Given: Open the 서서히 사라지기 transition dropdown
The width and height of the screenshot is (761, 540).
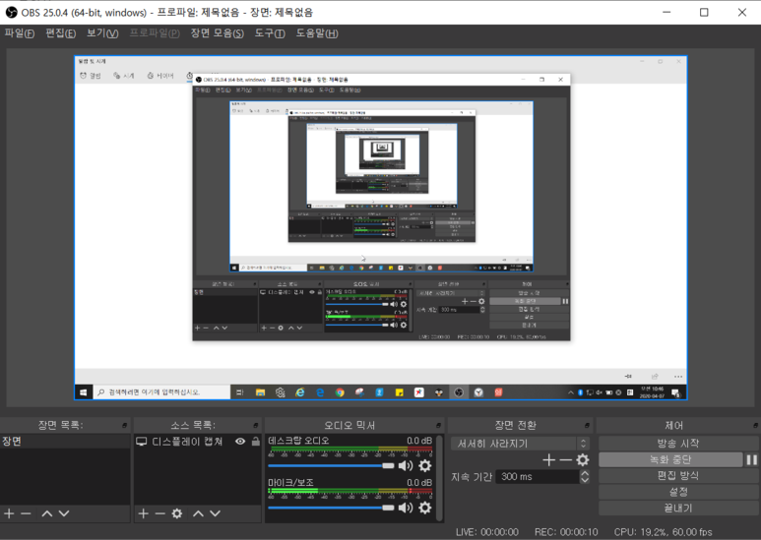Looking at the screenshot, I should [520, 443].
